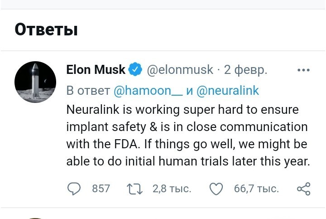Click the blue verified badge

tap(134, 70)
